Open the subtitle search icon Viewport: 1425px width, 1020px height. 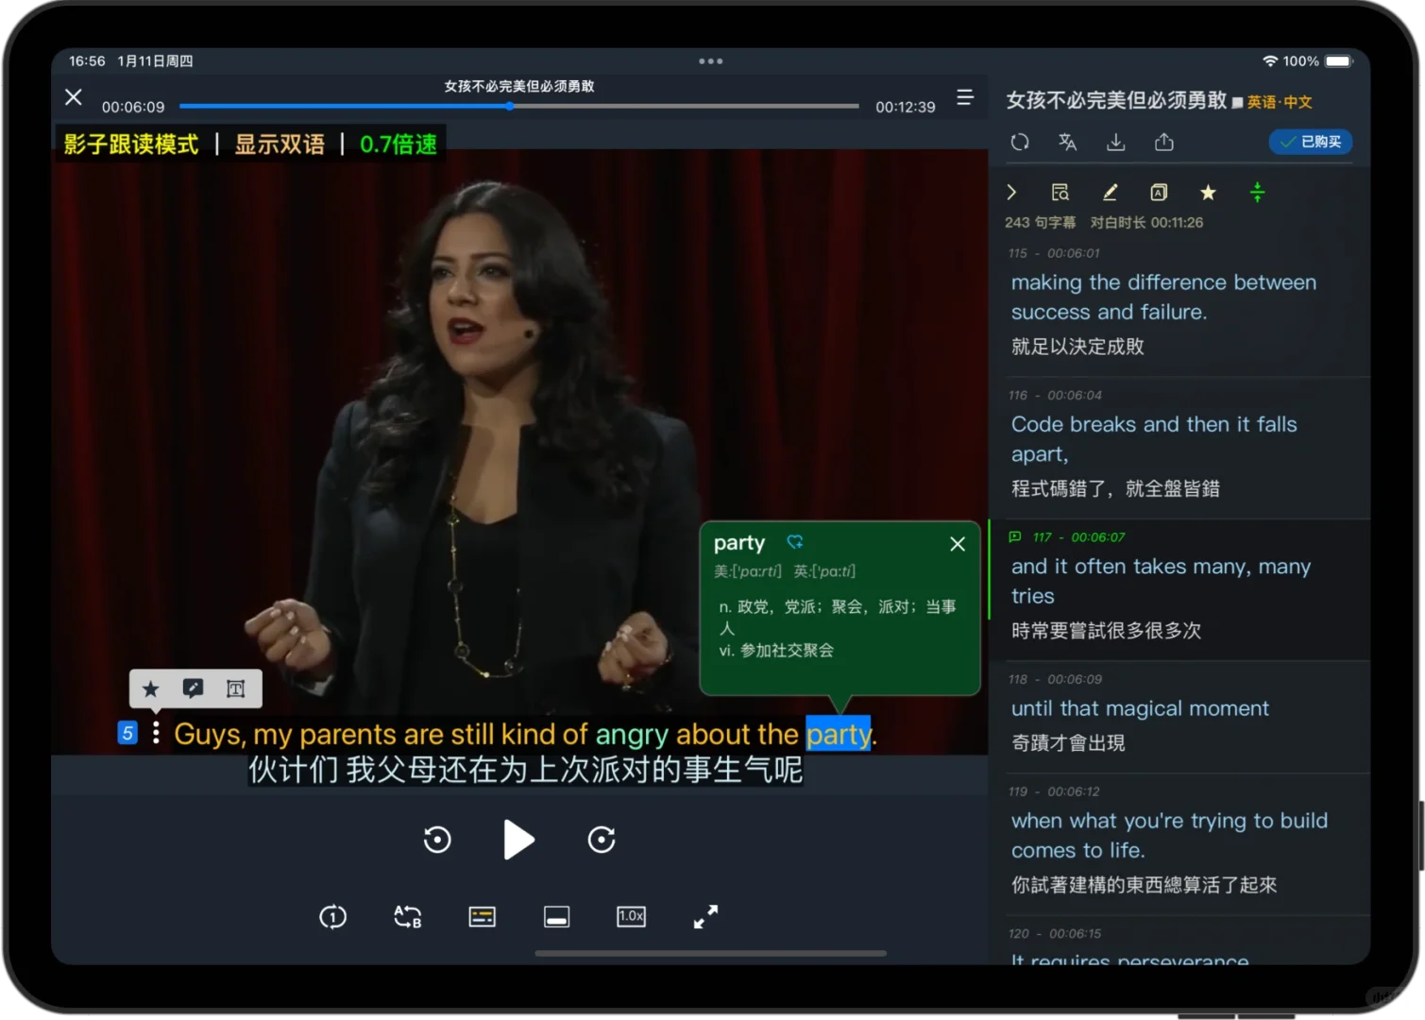tap(1060, 193)
